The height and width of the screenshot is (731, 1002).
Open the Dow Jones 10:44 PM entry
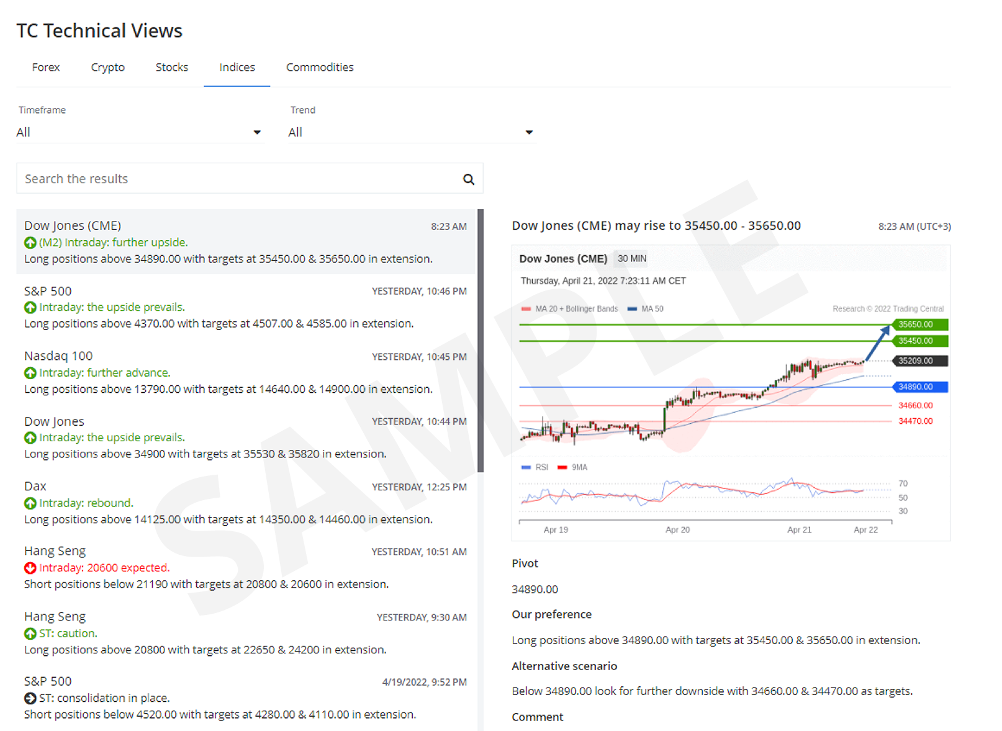(246, 437)
